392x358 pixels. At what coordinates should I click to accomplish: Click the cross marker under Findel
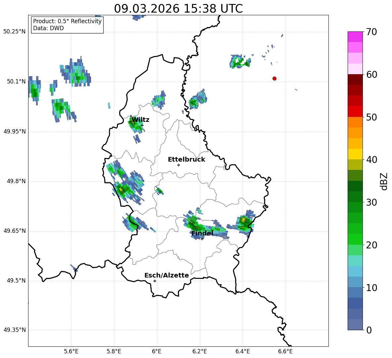pos(202,239)
